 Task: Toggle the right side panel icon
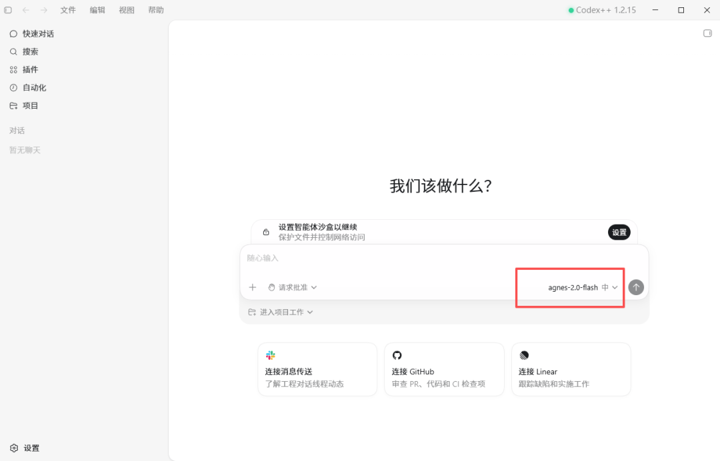(707, 33)
